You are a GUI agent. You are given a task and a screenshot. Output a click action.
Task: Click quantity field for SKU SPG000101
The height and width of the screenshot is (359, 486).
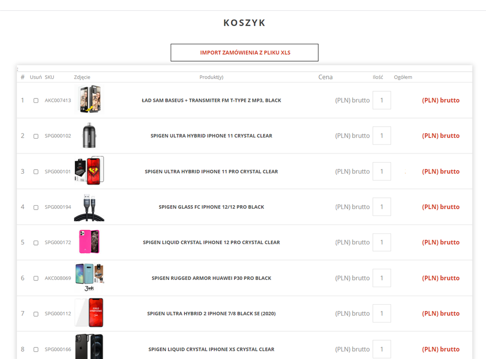click(x=382, y=171)
